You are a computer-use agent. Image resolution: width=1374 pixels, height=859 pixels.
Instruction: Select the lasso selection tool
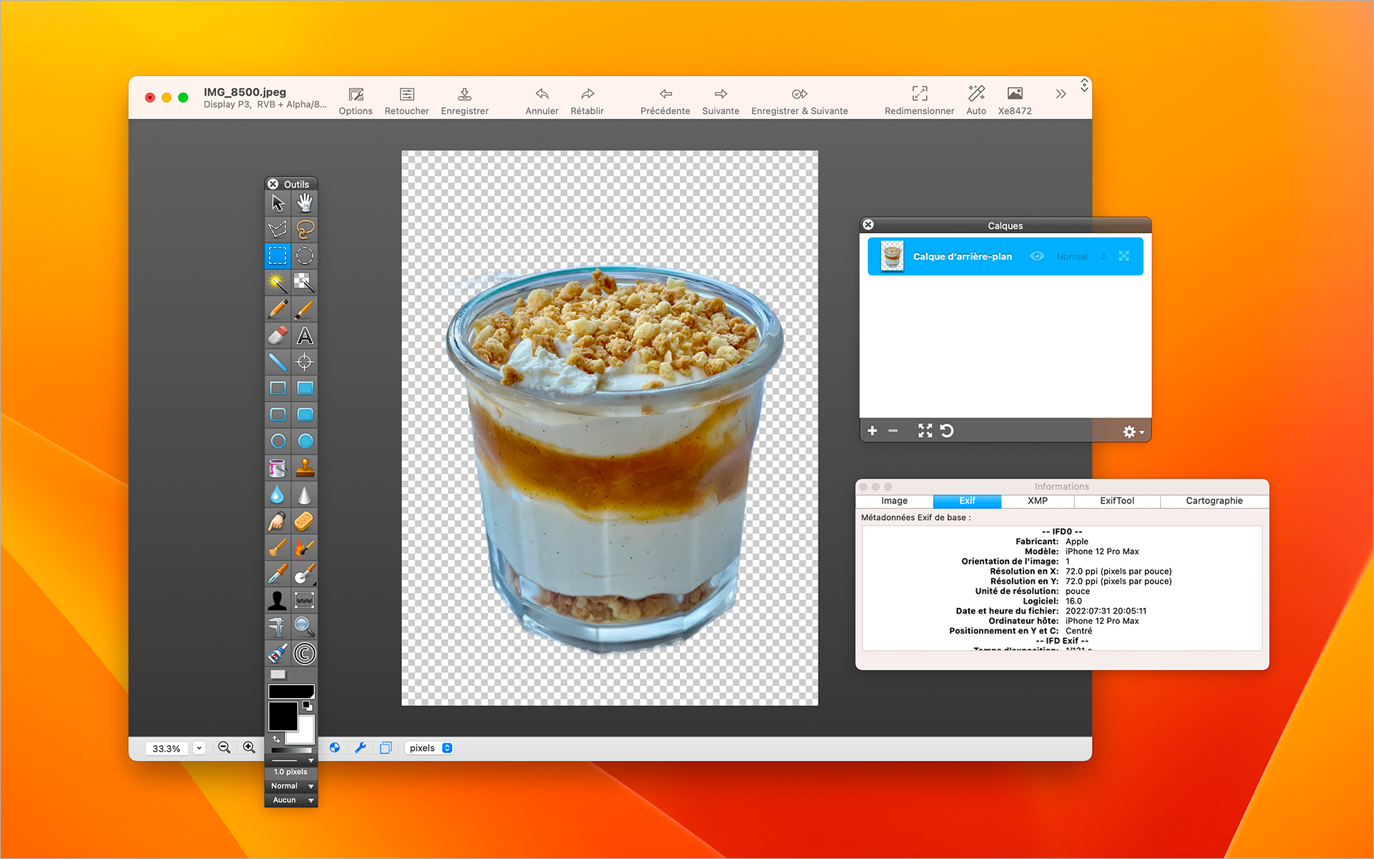pos(305,230)
